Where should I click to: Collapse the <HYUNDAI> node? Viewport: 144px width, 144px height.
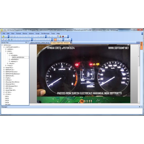point(10,55)
